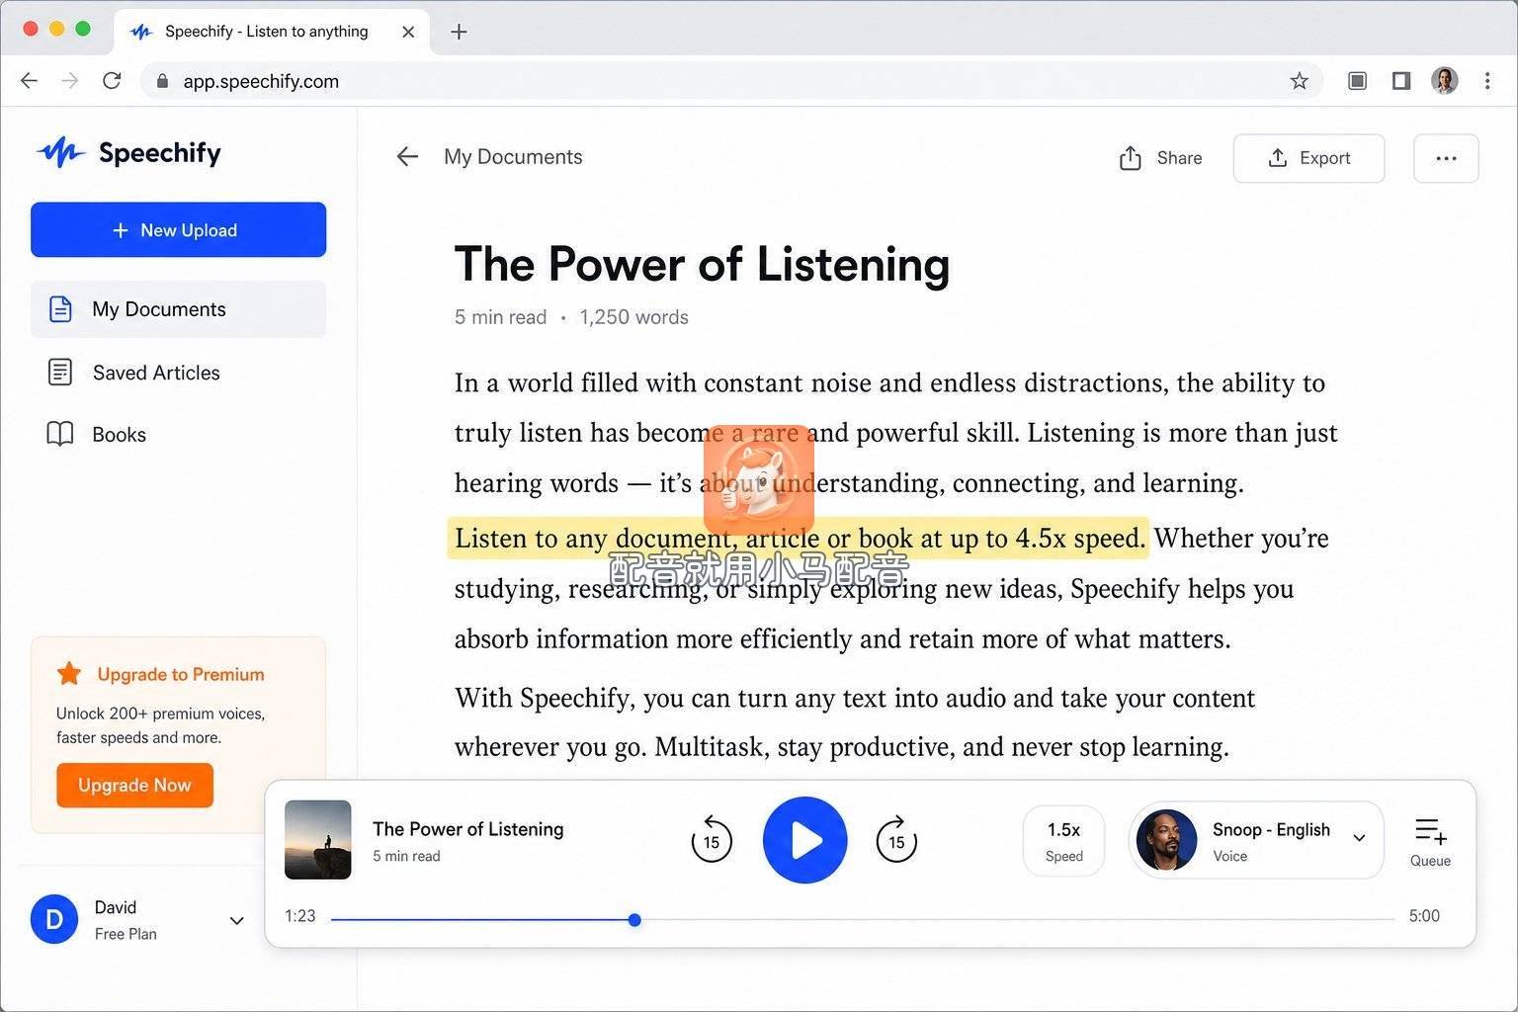Click the reading list icon in the toolbar
Screen dimensions: 1518x1012
pos(1358,81)
